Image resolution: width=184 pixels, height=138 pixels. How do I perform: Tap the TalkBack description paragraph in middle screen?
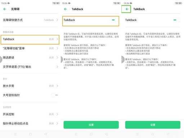(x=91, y=37)
